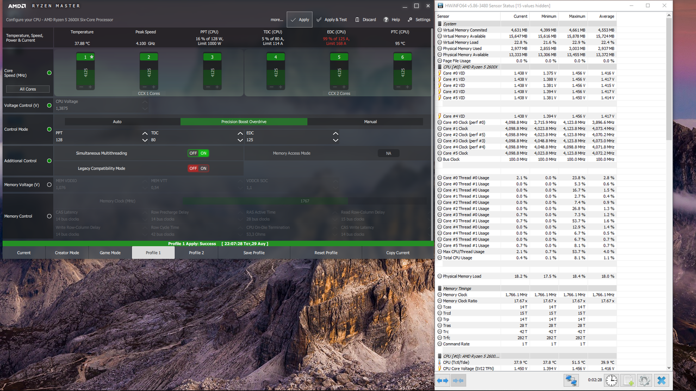
Task: Select Precision Boost Overdrive mode
Action: point(244,122)
